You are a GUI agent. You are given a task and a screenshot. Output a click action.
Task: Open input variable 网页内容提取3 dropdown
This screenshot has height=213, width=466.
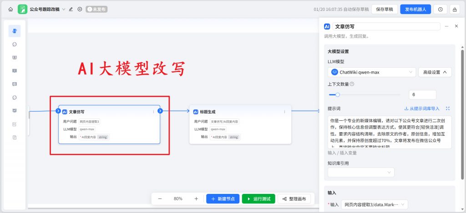tap(375, 204)
